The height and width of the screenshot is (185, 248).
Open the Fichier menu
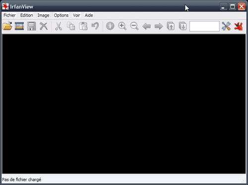[9, 15]
